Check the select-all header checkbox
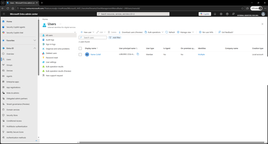268x144 pixels. coord(80,48)
